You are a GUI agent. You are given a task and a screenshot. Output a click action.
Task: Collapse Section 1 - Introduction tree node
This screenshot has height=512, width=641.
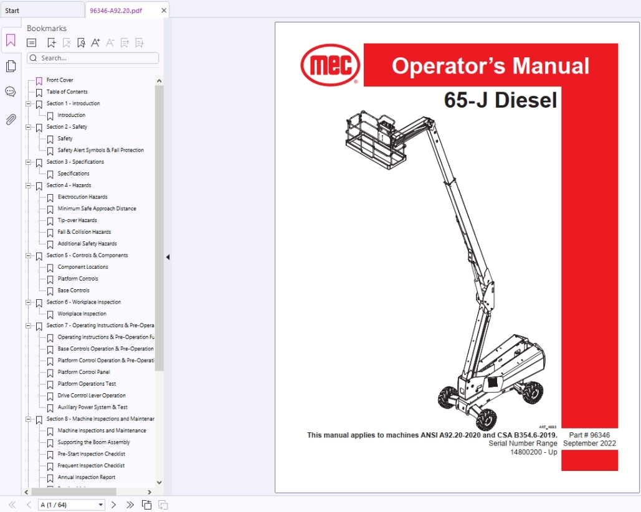28,104
